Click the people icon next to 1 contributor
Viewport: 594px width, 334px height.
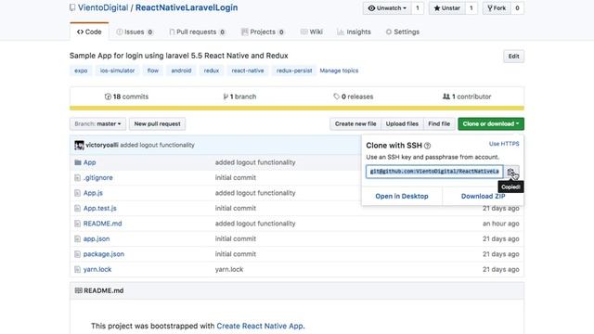(446, 96)
